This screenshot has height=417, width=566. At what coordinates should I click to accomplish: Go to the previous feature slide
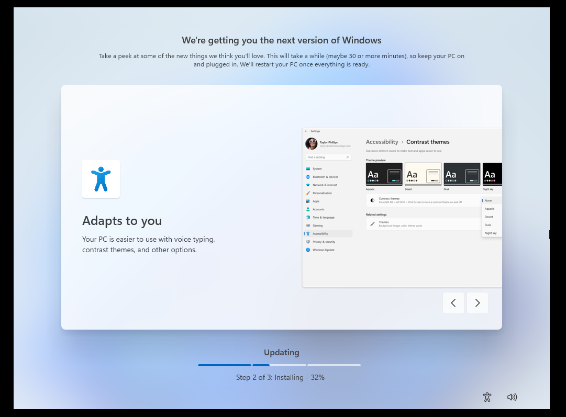(x=453, y=303)
